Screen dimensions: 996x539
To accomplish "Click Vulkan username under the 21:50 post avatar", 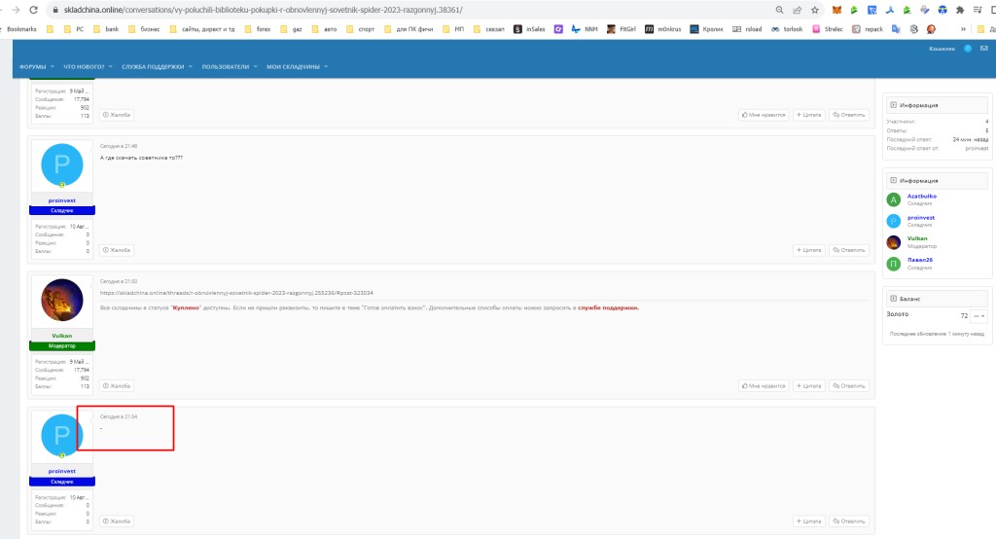I will (x=61, y=336).
